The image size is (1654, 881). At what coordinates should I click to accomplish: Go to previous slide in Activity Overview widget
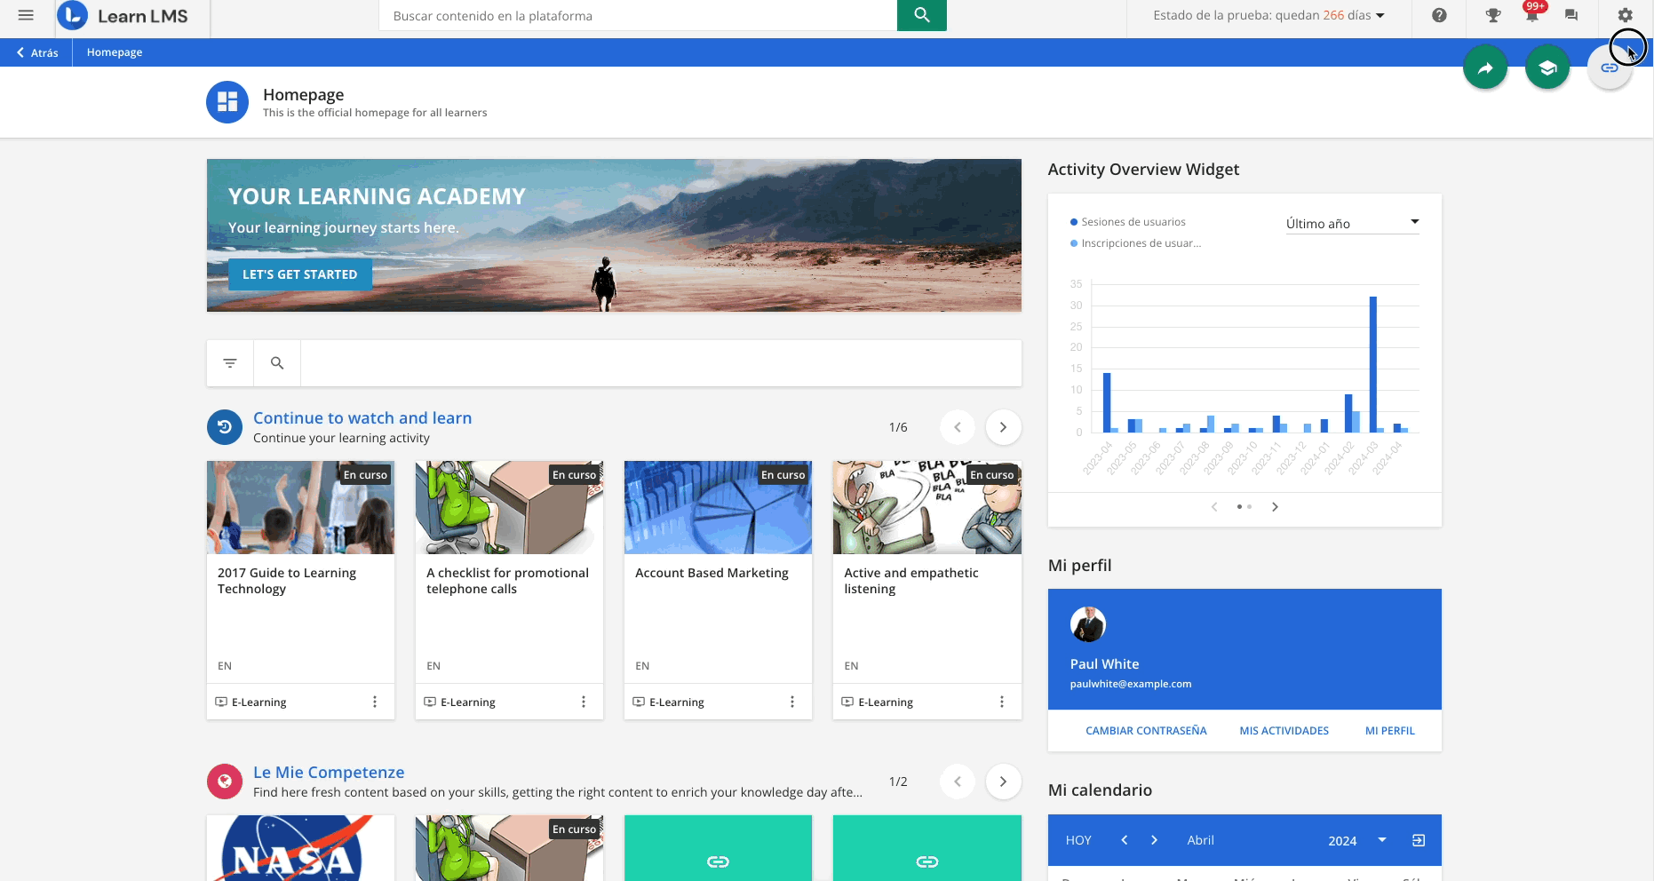(1214, 507)
